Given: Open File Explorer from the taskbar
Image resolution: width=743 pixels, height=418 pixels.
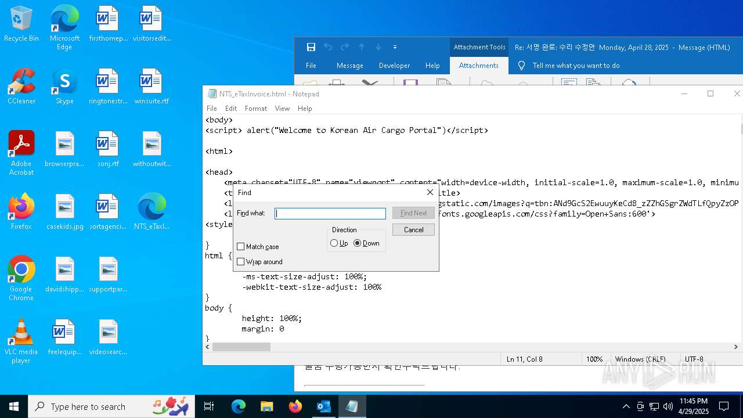Looking at the screenshot, I should (x=266, y=406).
